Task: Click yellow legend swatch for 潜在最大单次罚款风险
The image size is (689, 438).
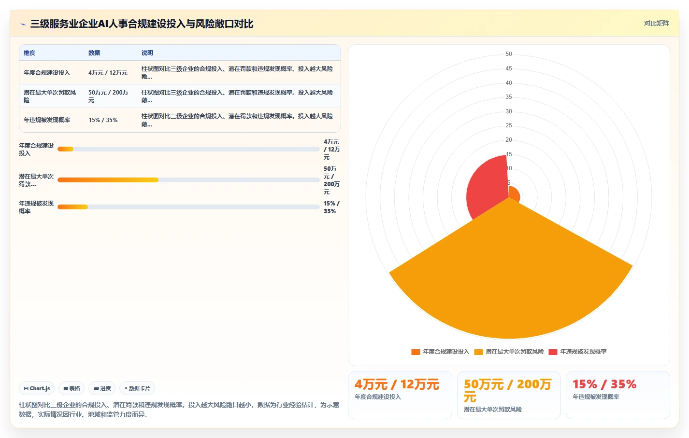Action: [478, 352]
